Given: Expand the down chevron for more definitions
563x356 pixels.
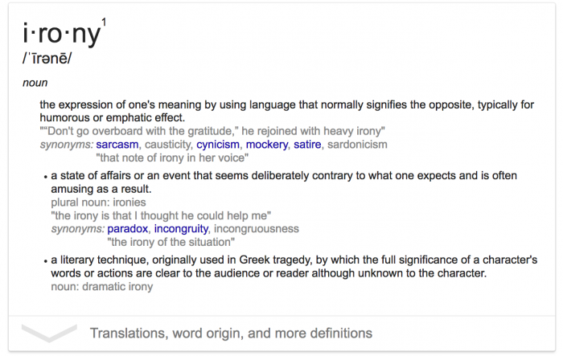Looking at the screenshot, I should coord(49,333).
